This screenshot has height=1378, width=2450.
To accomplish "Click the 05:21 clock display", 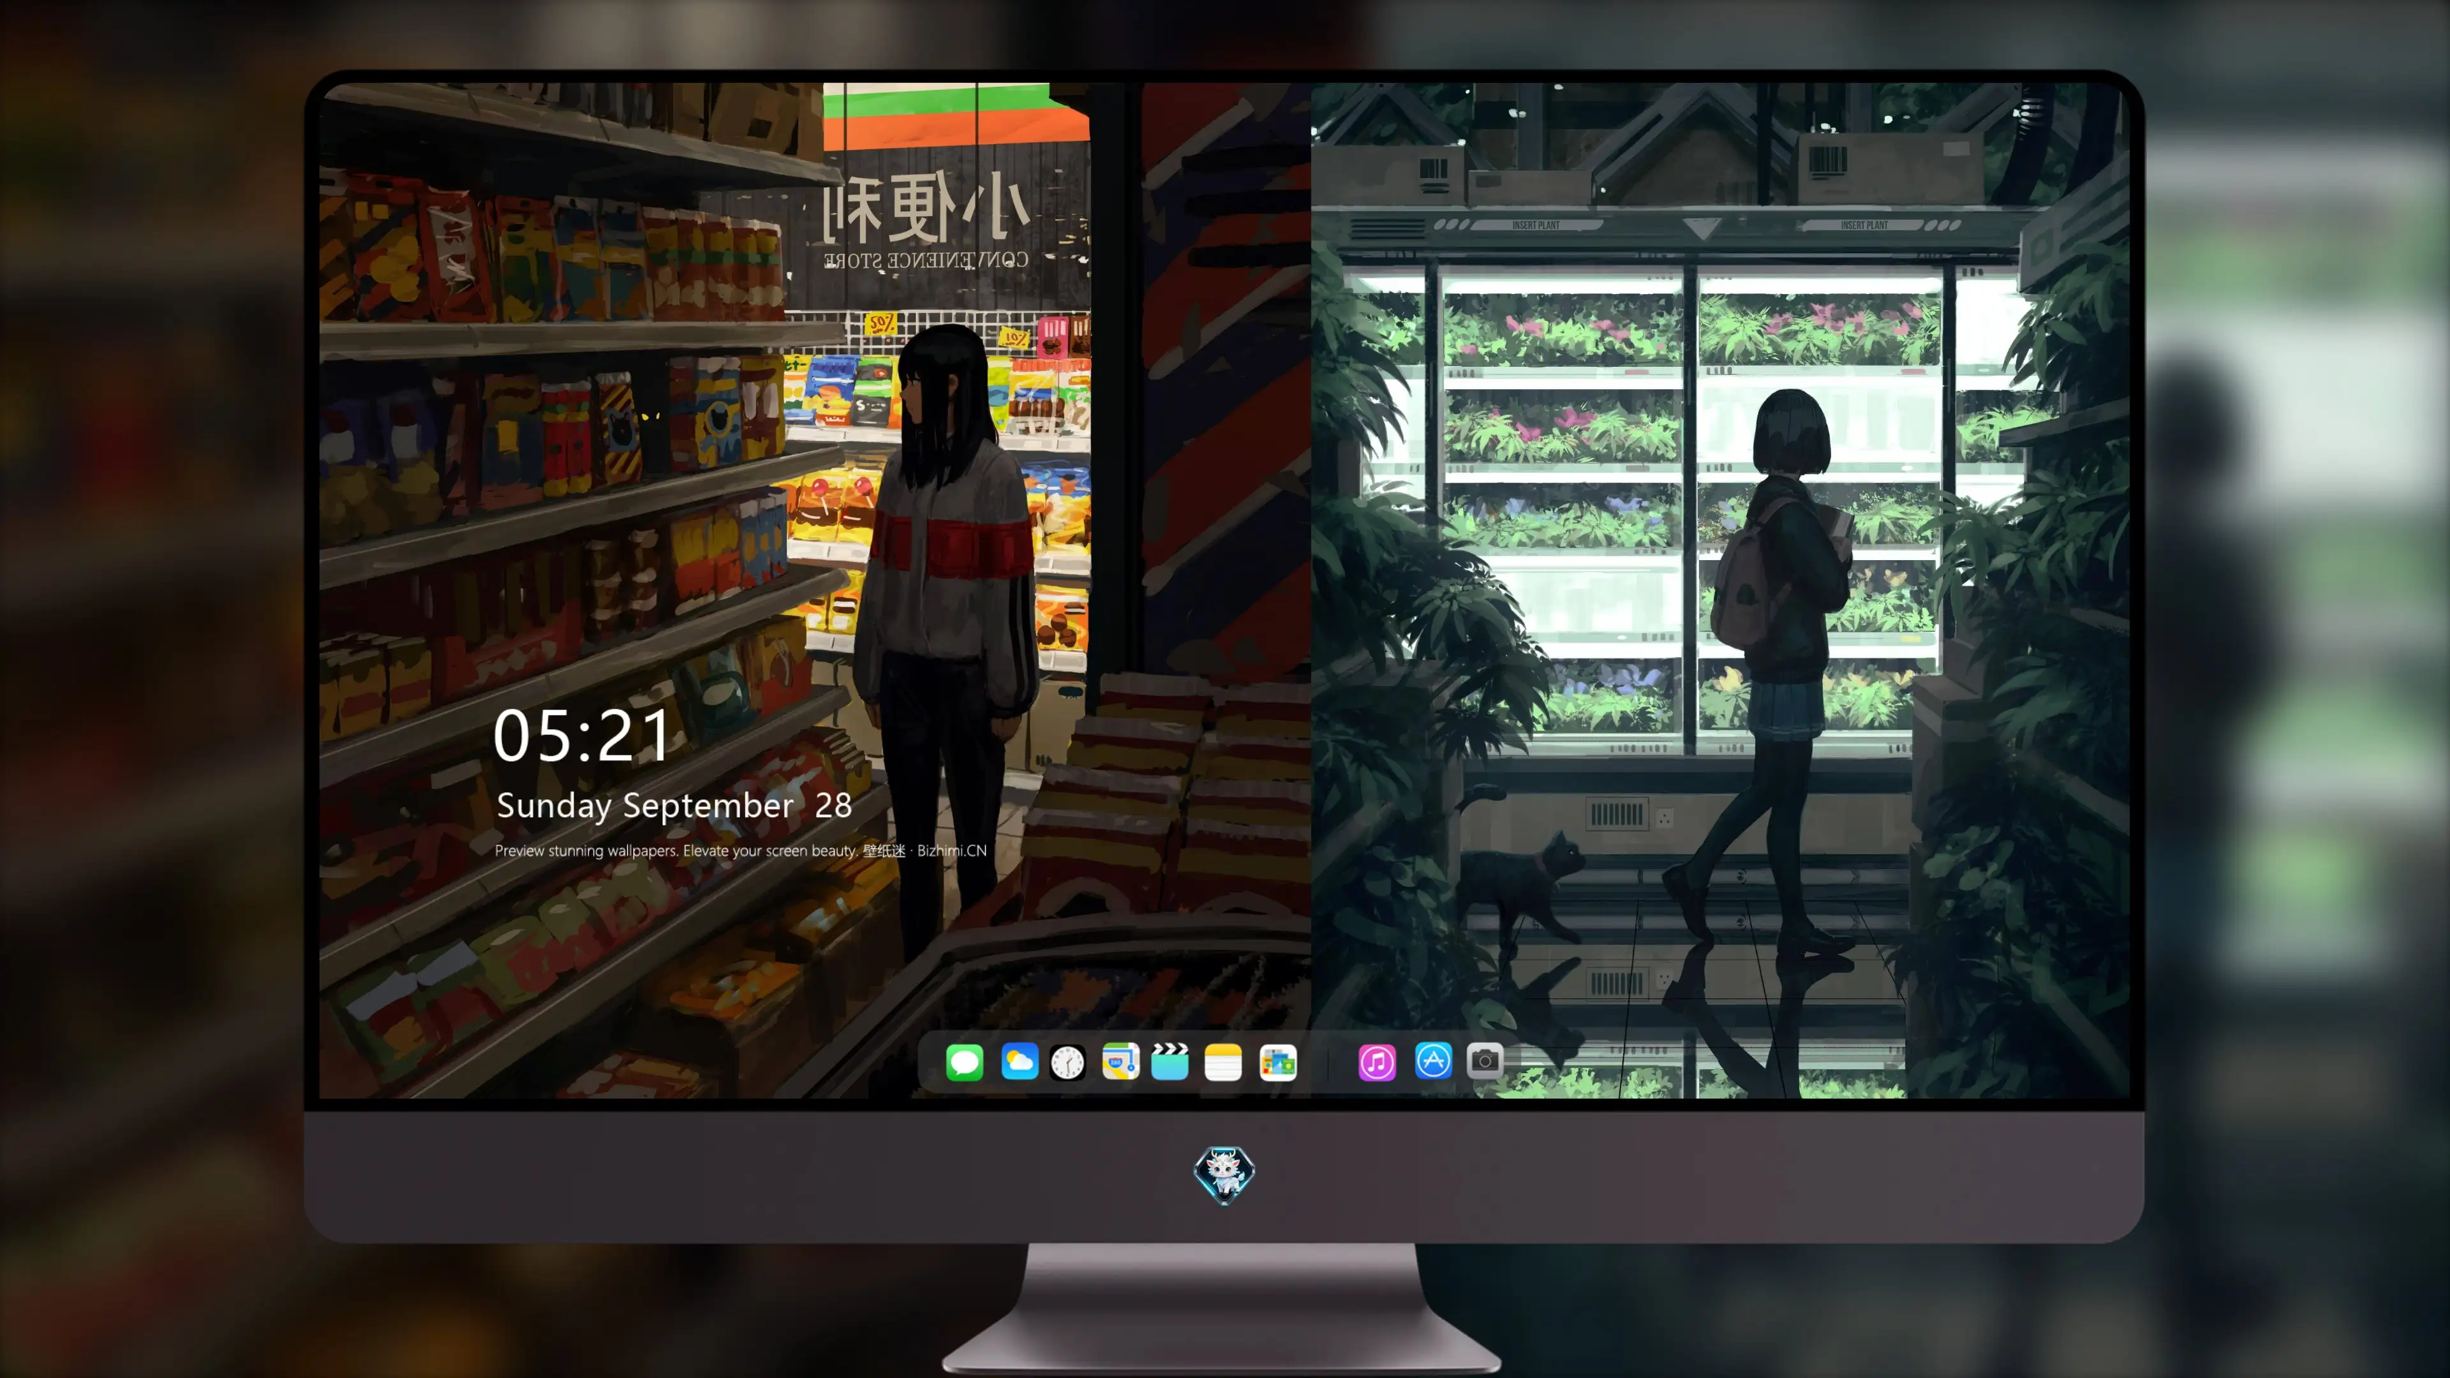I will (x=582, y=736).
